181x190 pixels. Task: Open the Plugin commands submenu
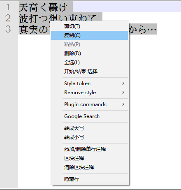tap(89, 104)
